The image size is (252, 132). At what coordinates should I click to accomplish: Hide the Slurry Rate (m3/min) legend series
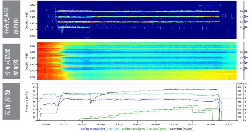coord(181,129)
